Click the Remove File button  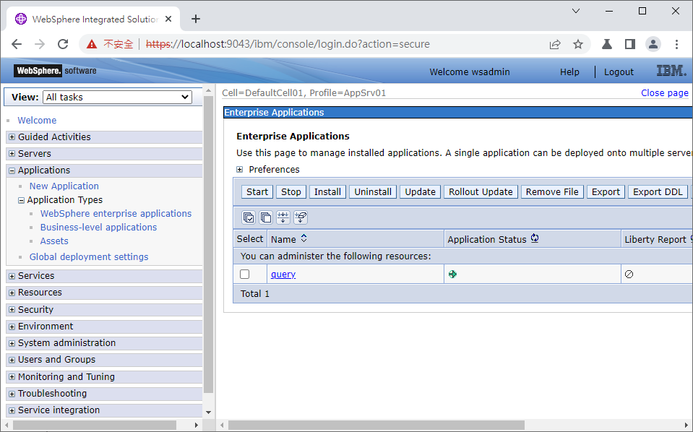(x=552, y=191)
